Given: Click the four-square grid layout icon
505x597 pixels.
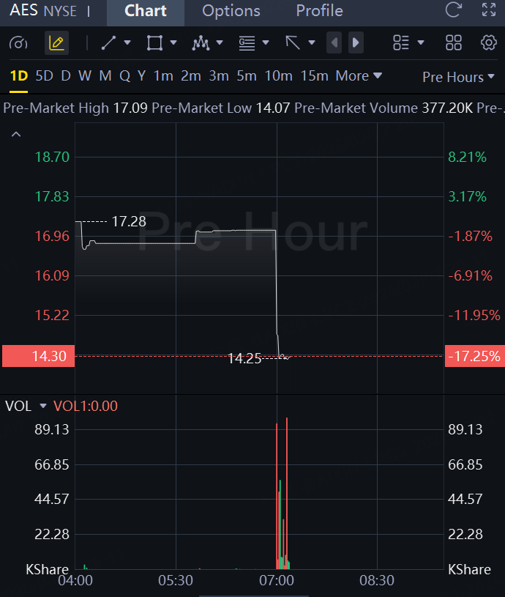Looking at the screenshot, I should 454,42.
